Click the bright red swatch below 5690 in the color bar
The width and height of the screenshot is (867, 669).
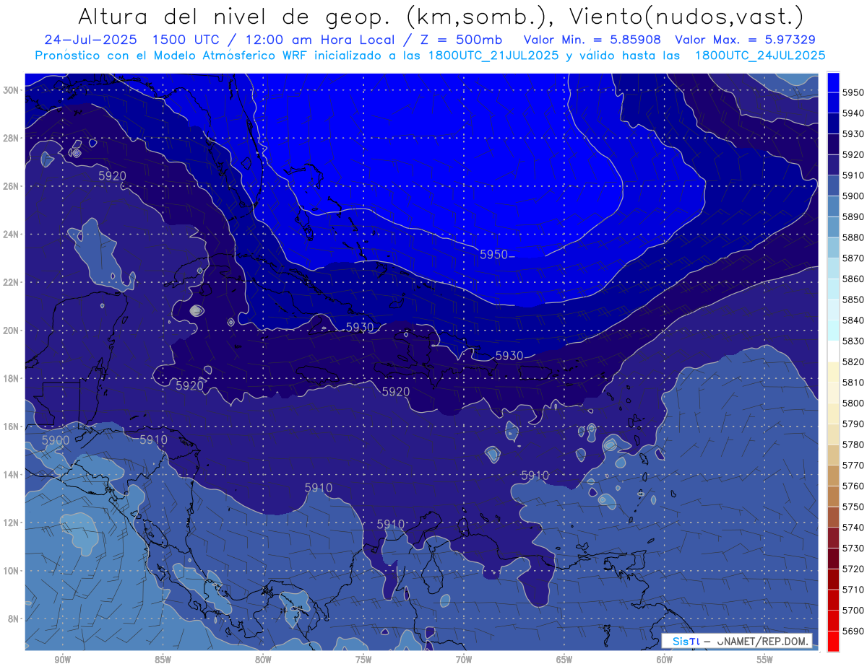click(x=833, y=641)
